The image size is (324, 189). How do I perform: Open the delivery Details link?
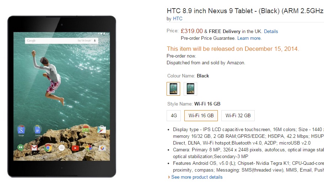click(x=271, y=31)
